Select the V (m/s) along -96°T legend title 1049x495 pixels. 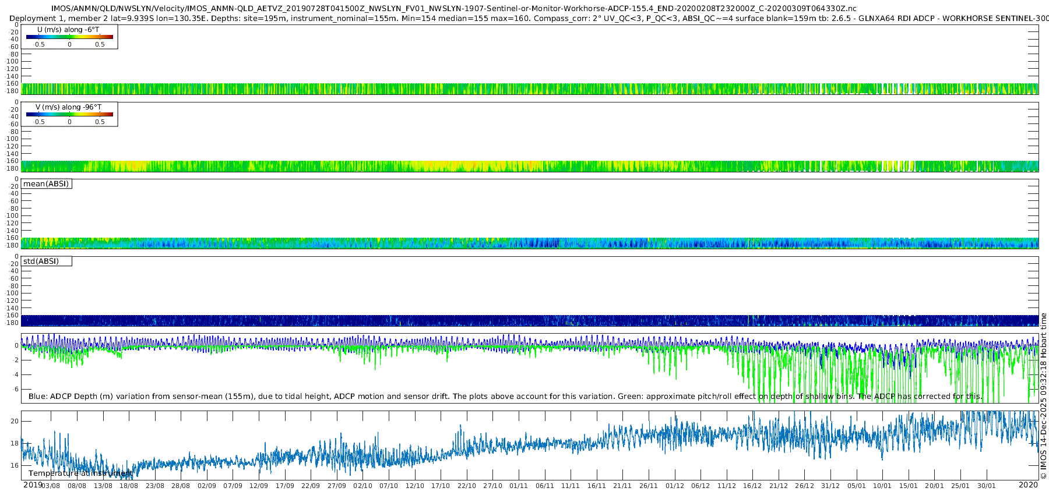coord(68,107)
